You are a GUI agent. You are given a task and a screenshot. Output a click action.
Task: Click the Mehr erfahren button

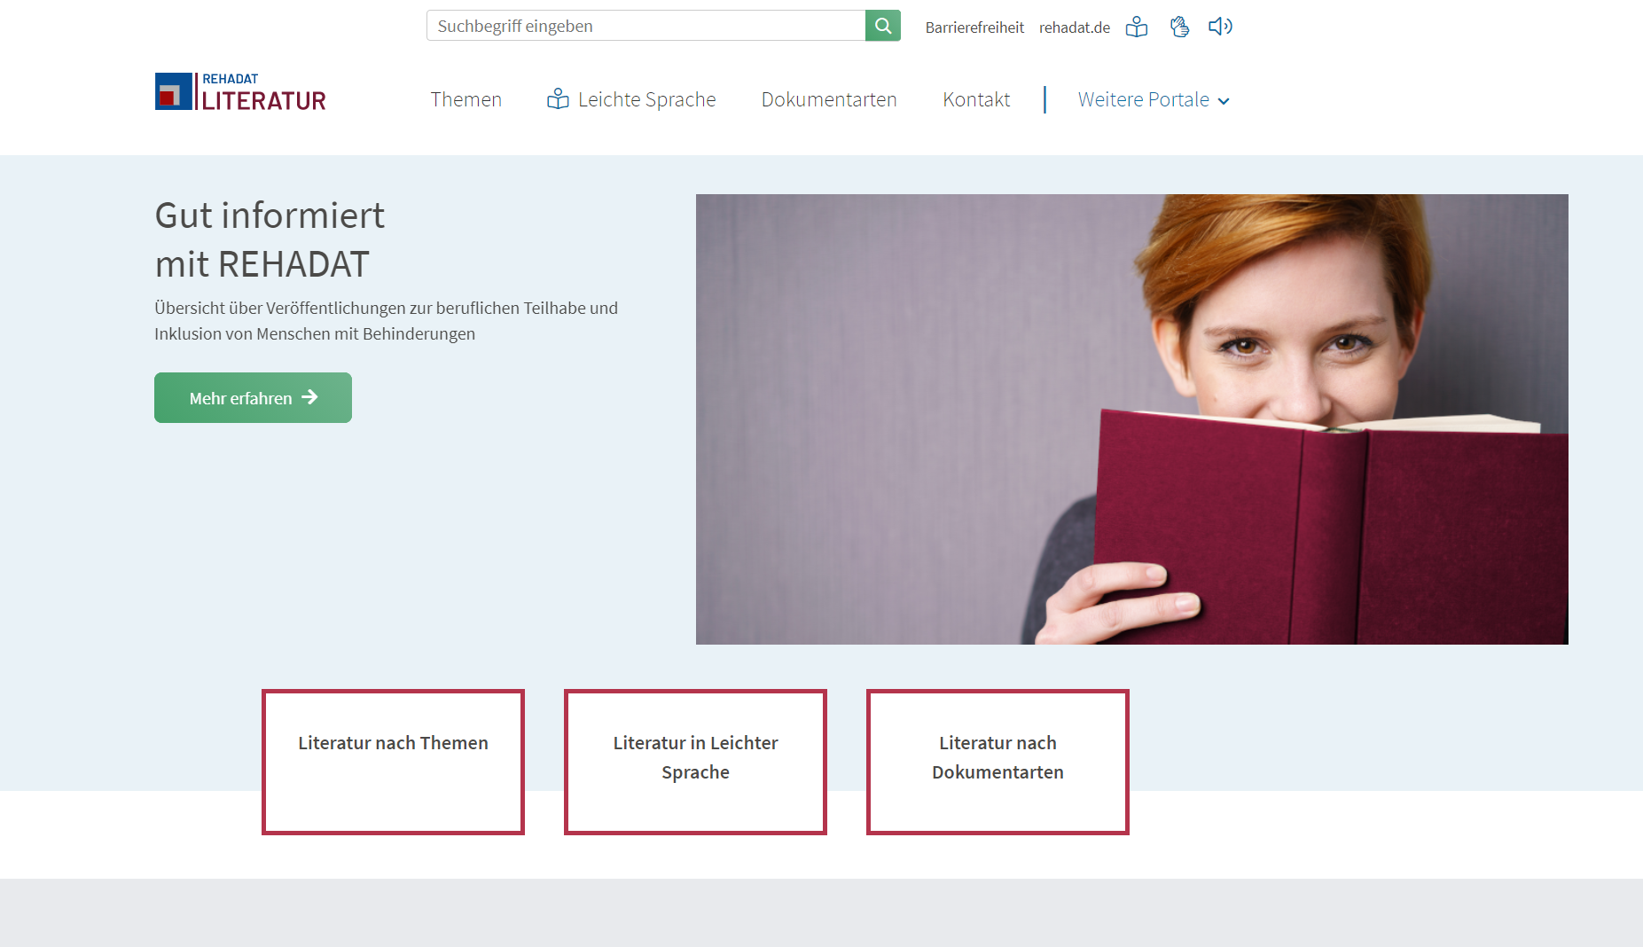coord(253,397)
